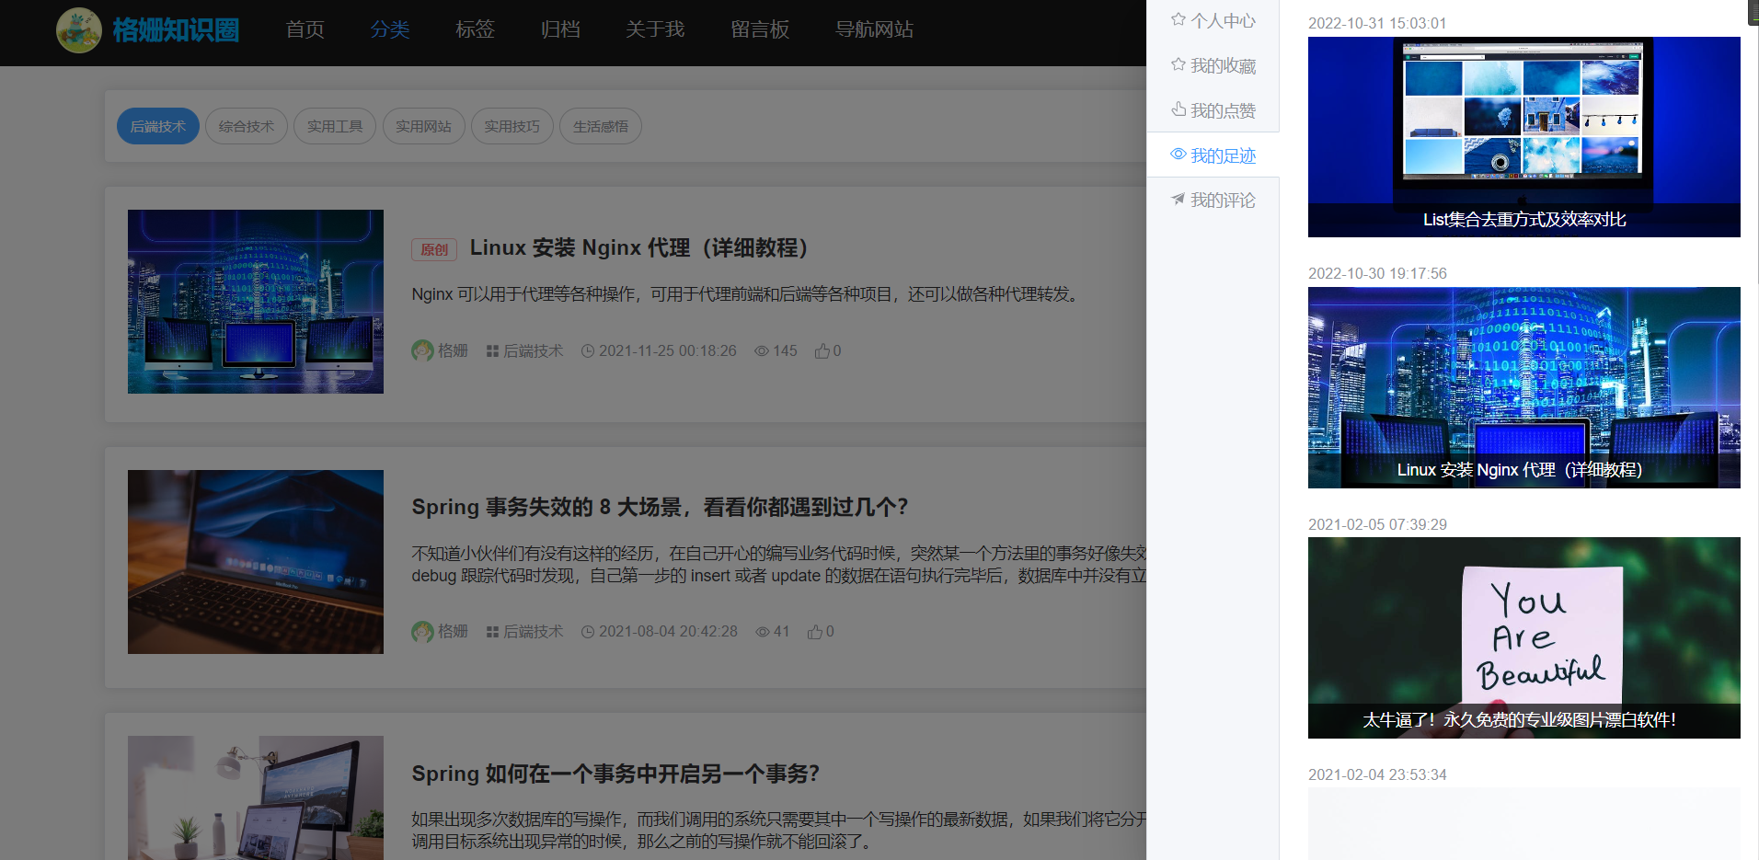Image resolution: width=1759 pixels, height=860 pixels.
Task: Click the eye view-count icon beside 41
Action: tap(763, 632)
